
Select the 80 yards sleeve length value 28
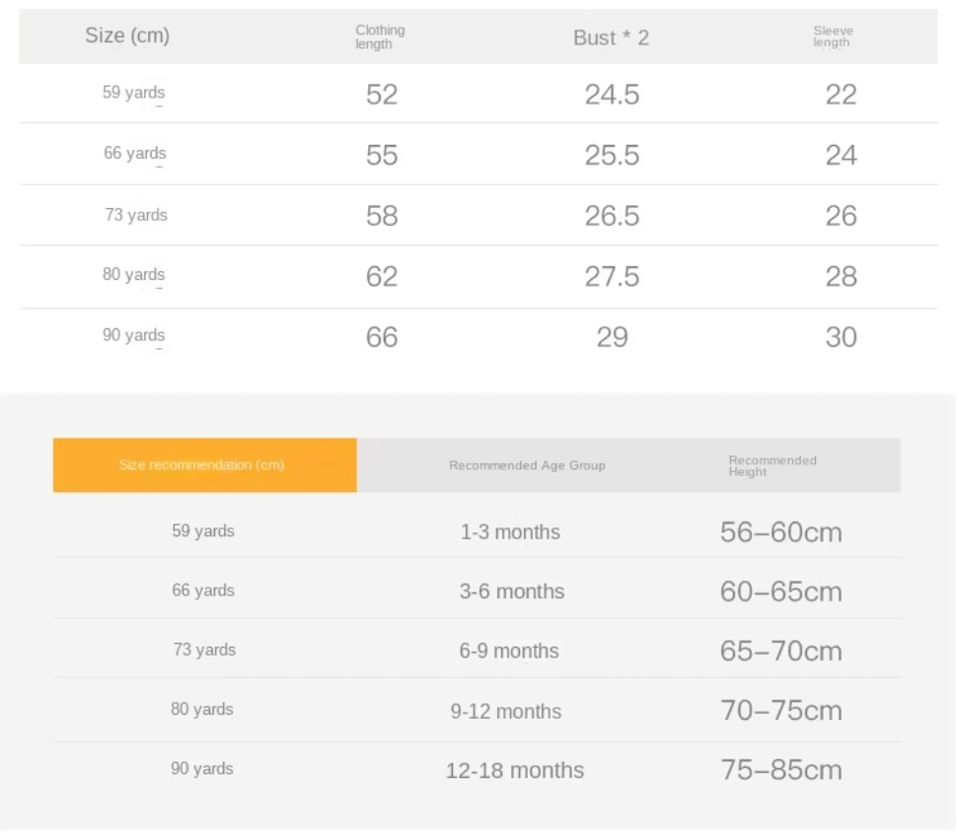[x=841, y=277]
